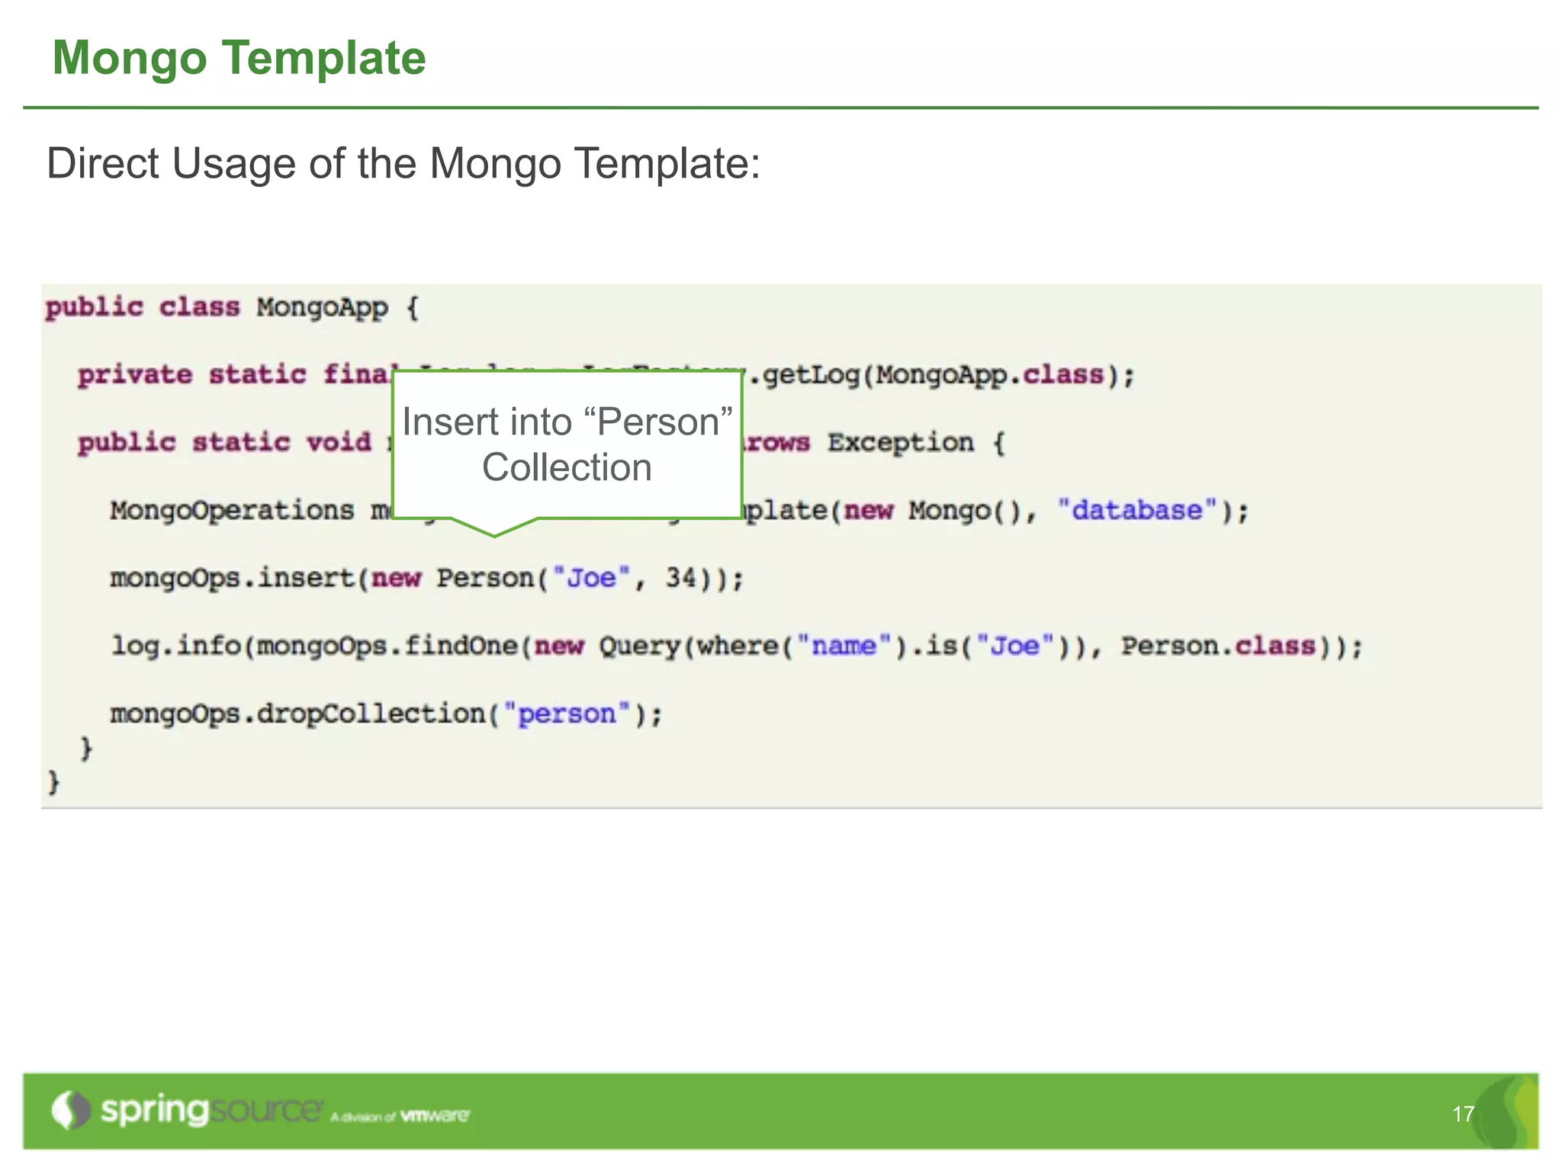Click 'public class MongoApp' code line

point(232,308)
